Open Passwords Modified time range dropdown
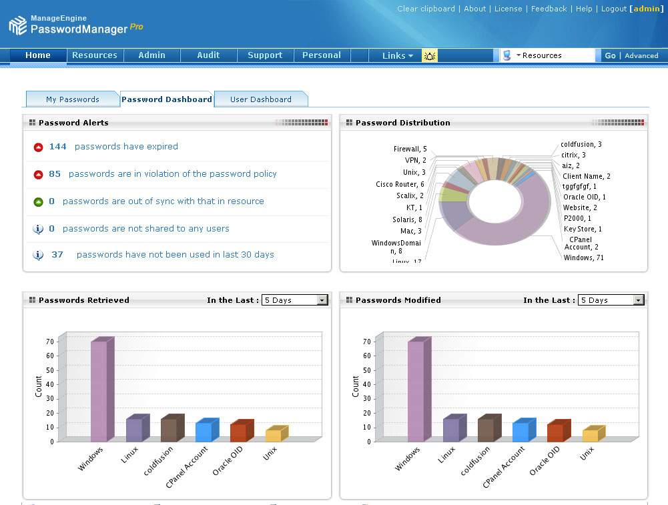The height and width of the screenshot is (505, 668). (639, 300)
